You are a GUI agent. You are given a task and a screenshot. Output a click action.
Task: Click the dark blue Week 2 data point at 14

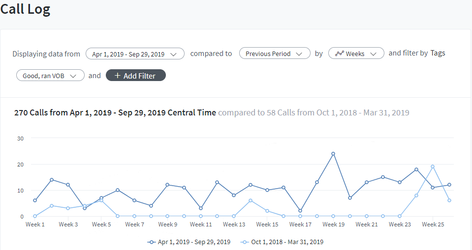[52, 180]
